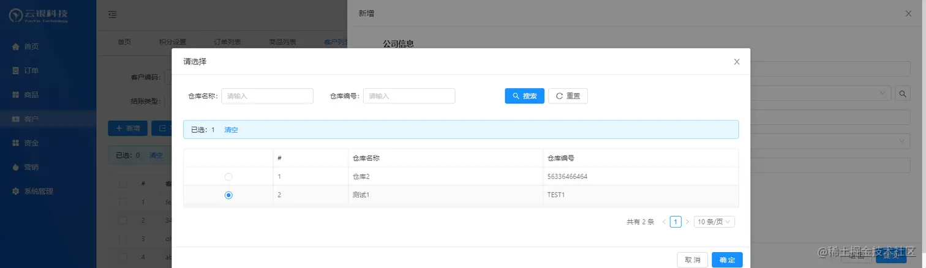The width and height of the screenshot is (926, 268).
Task: Click the 重置 button in dialog
Action: pos(568,96)
